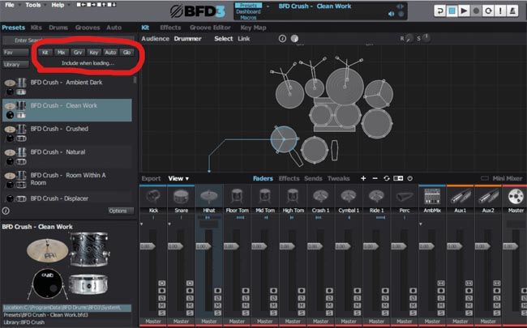Select the Ride 1 channel icon

[376, 197]
